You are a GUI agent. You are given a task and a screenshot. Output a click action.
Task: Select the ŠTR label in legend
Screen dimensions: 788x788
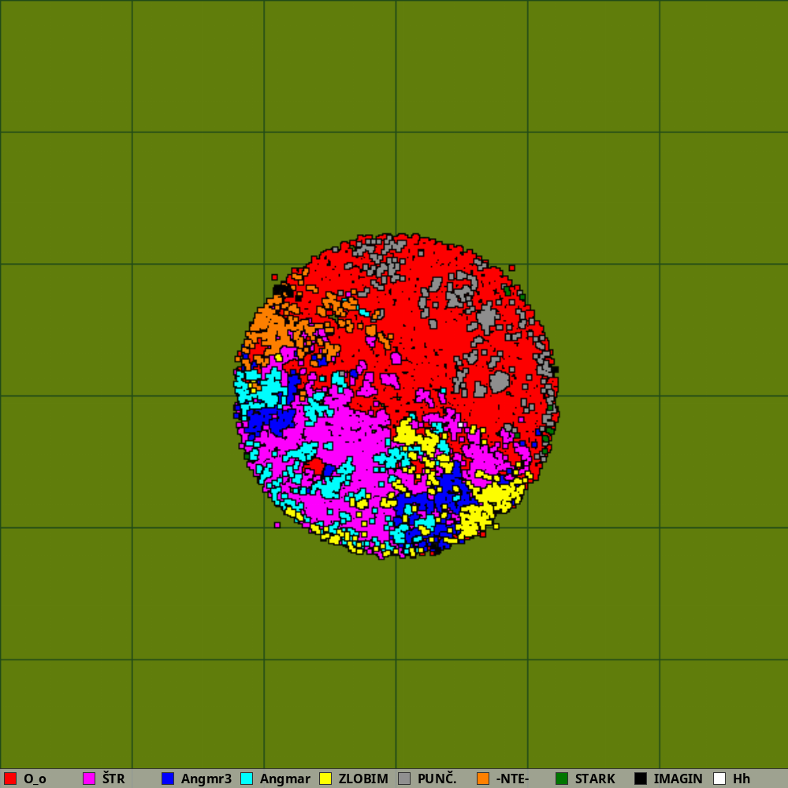click(113, 779)
